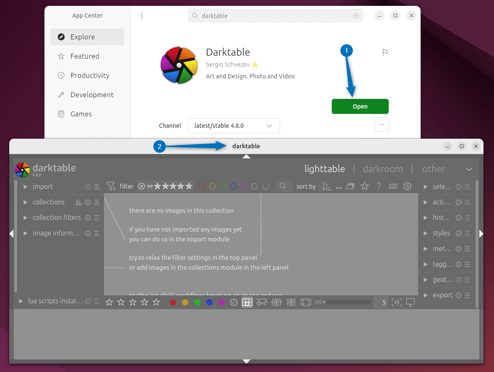Click the image grouping icon in top toolbar
494x372 pixels.
(x=350, y=186)
